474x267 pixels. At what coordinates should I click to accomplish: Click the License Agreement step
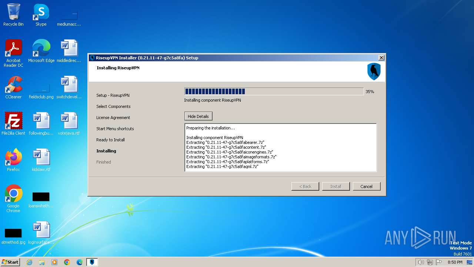coord(113,118)
